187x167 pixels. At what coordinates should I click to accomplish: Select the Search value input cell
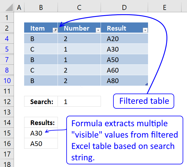click(x=79, y=101)
